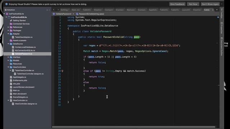
Task: Open Entitlements.plist file
Action: (20, 80)
